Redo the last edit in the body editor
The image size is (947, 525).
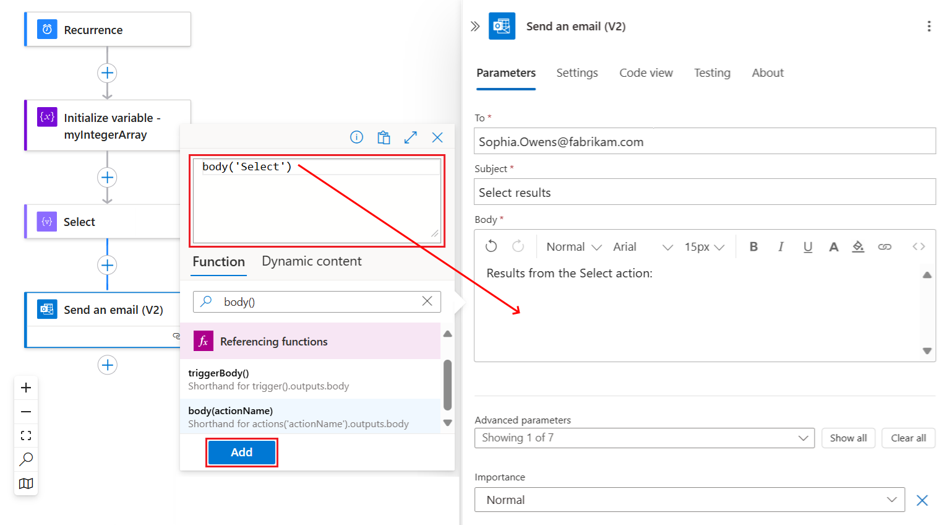tap(518, 246)
